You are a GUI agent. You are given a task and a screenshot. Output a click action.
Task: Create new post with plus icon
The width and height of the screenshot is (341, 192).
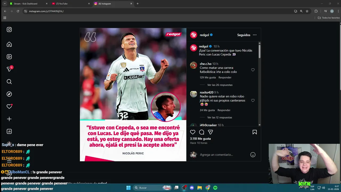pos(9,119)
